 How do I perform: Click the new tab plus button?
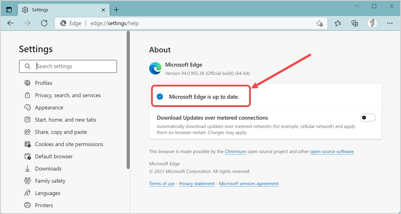click(x=116, y=10)
